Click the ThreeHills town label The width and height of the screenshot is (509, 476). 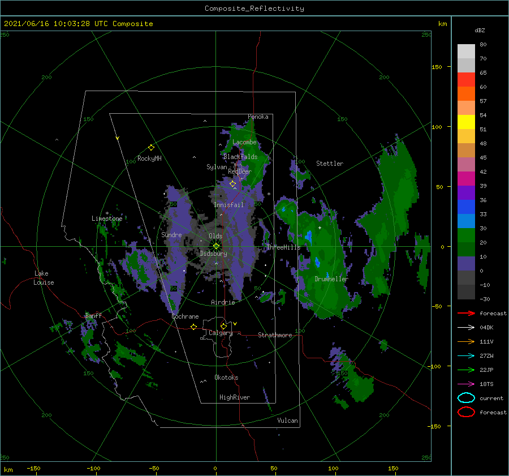[x=283, y=247]
